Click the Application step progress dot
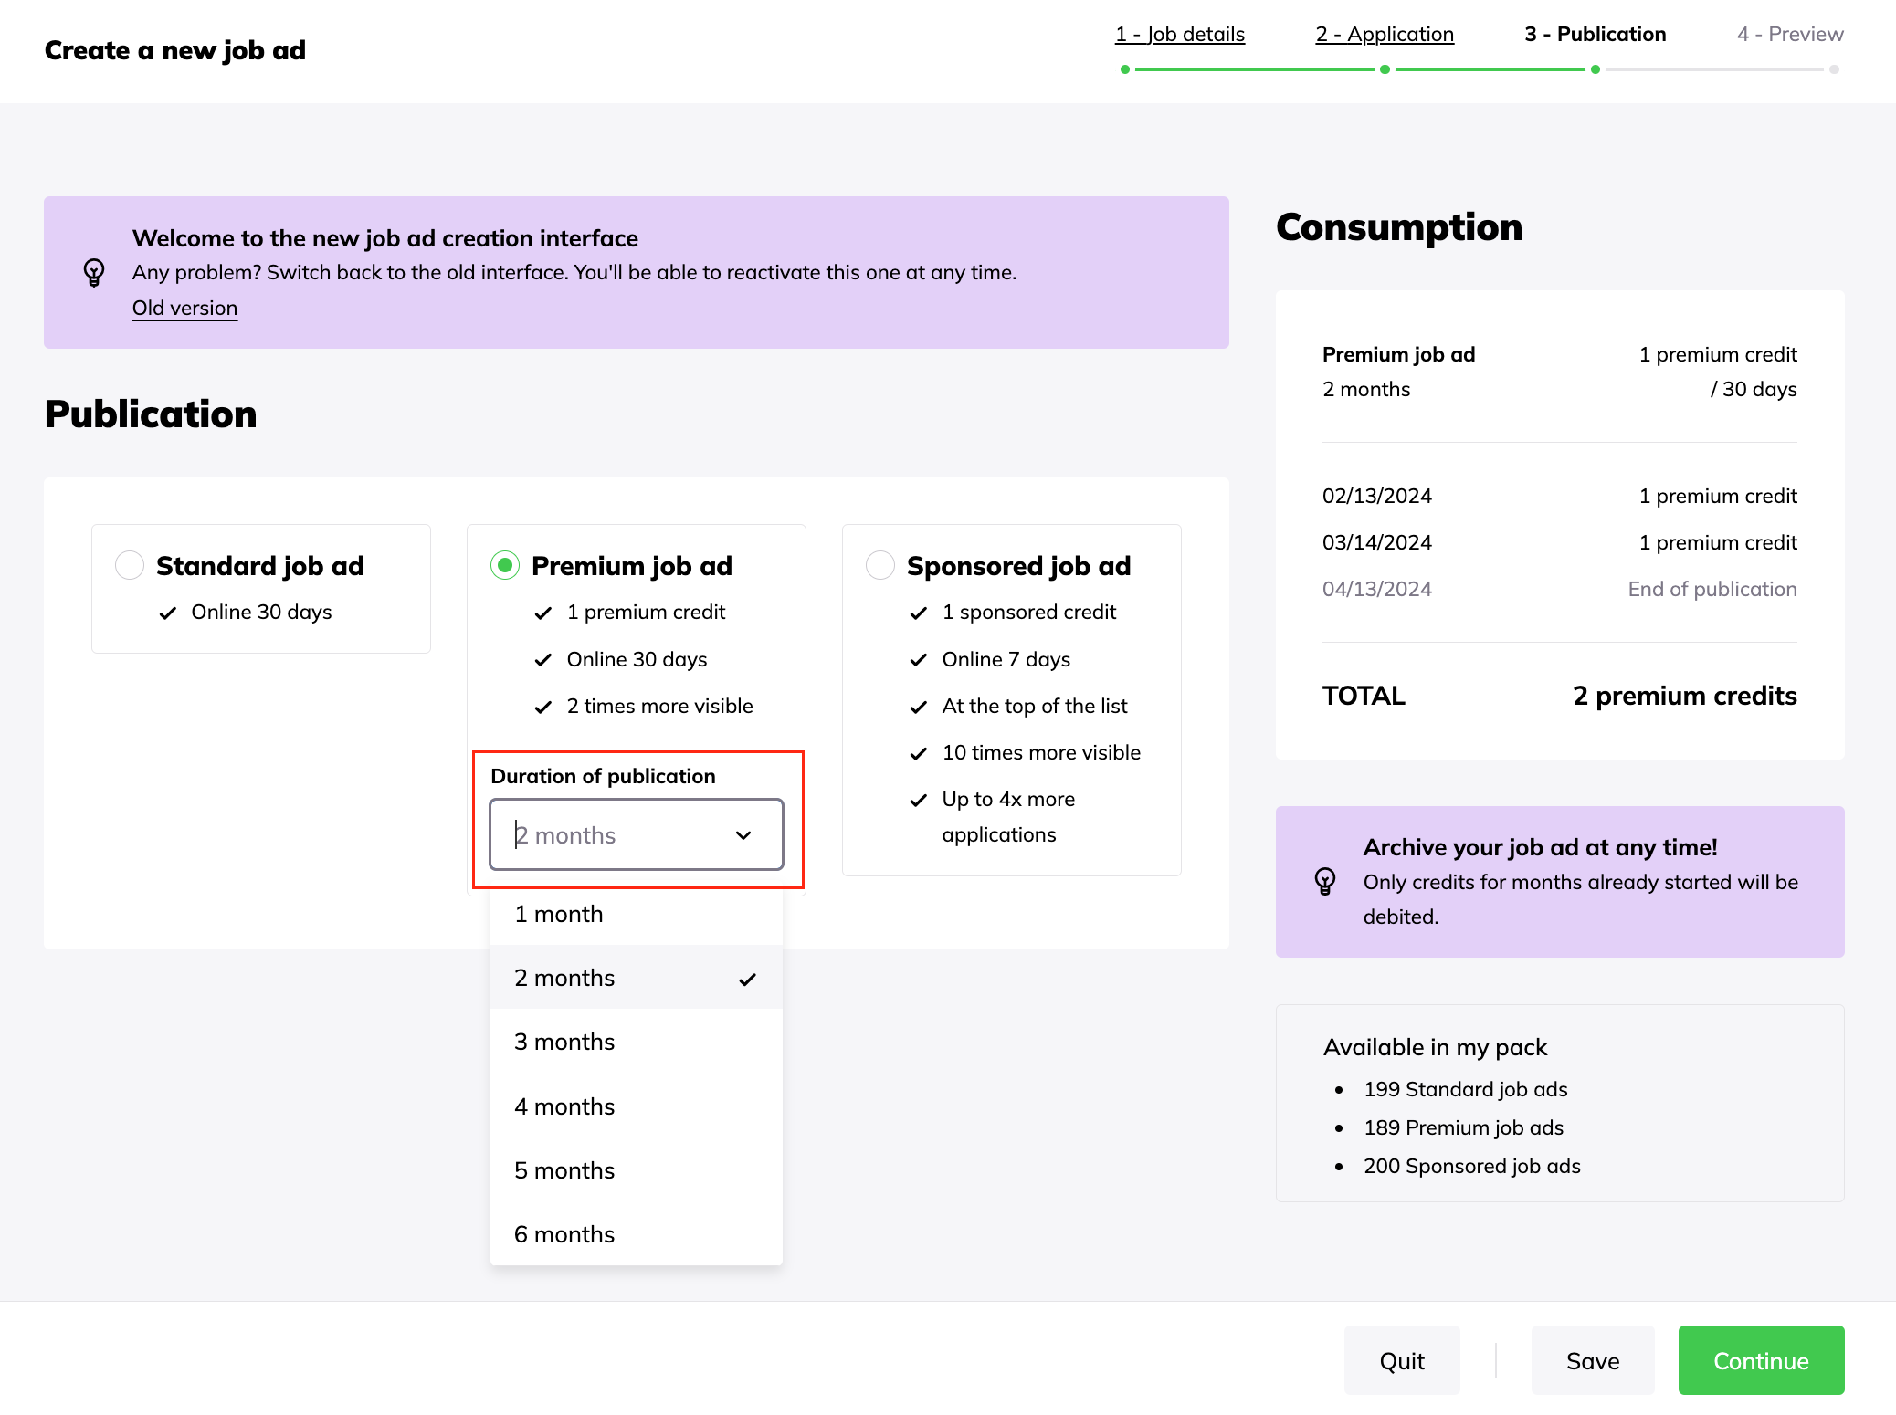This screenshot has height=1415, width=1896. (x=1385, y=69)
